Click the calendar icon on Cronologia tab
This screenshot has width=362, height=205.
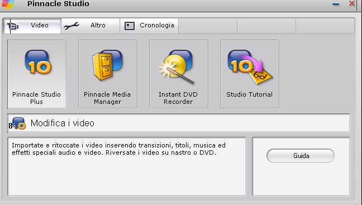[x=130, y=26]
